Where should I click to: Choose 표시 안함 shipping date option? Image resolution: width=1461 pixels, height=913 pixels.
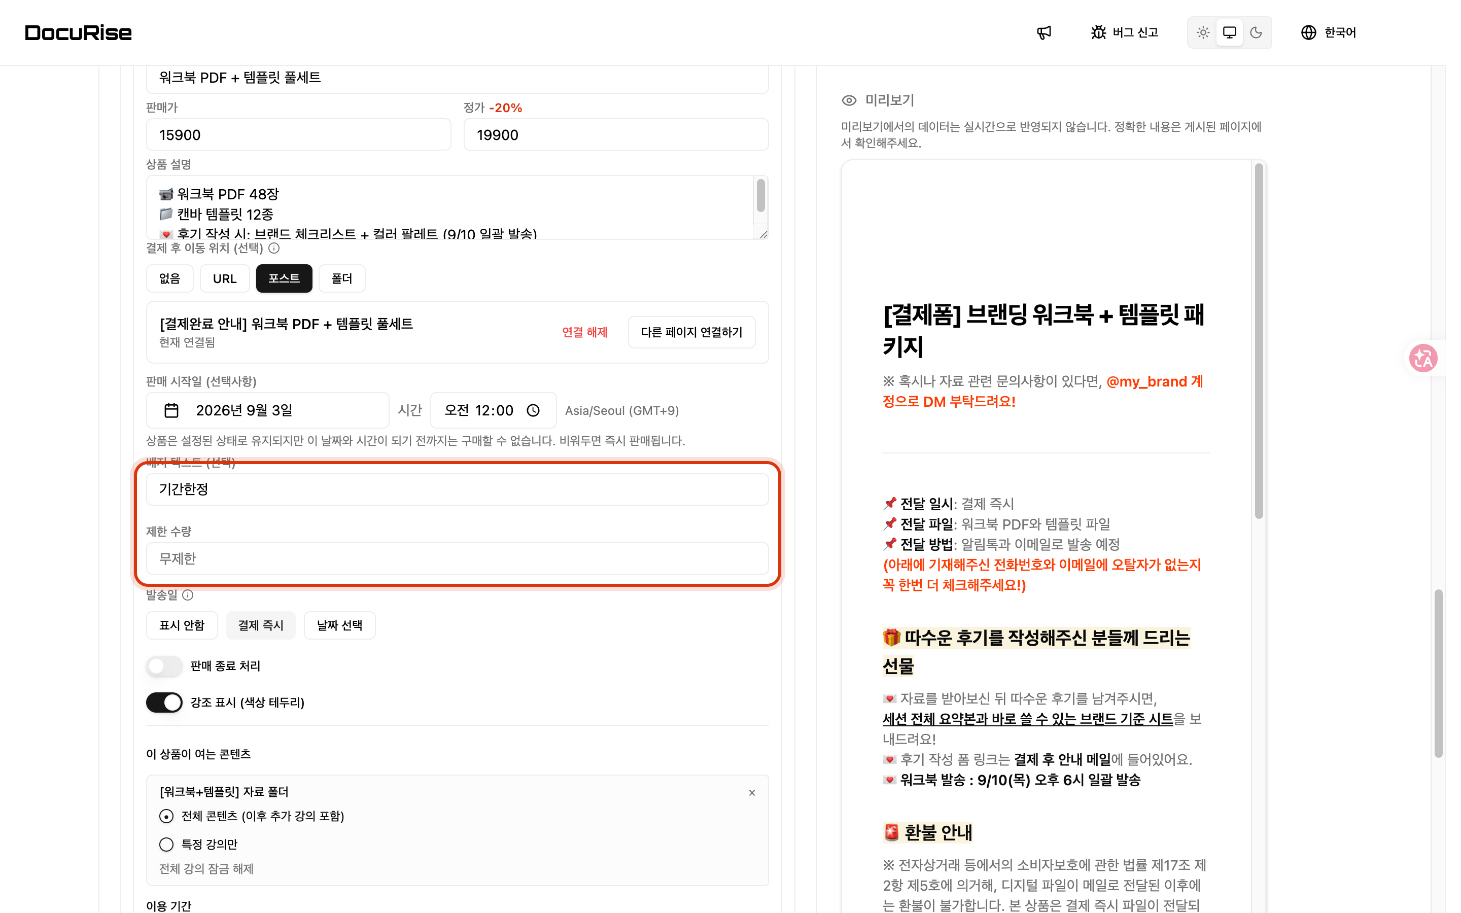[182, 625]
